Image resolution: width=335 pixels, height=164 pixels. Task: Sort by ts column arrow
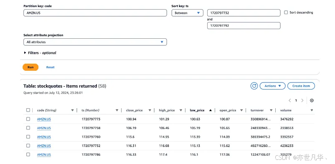[x=117, y=110]
